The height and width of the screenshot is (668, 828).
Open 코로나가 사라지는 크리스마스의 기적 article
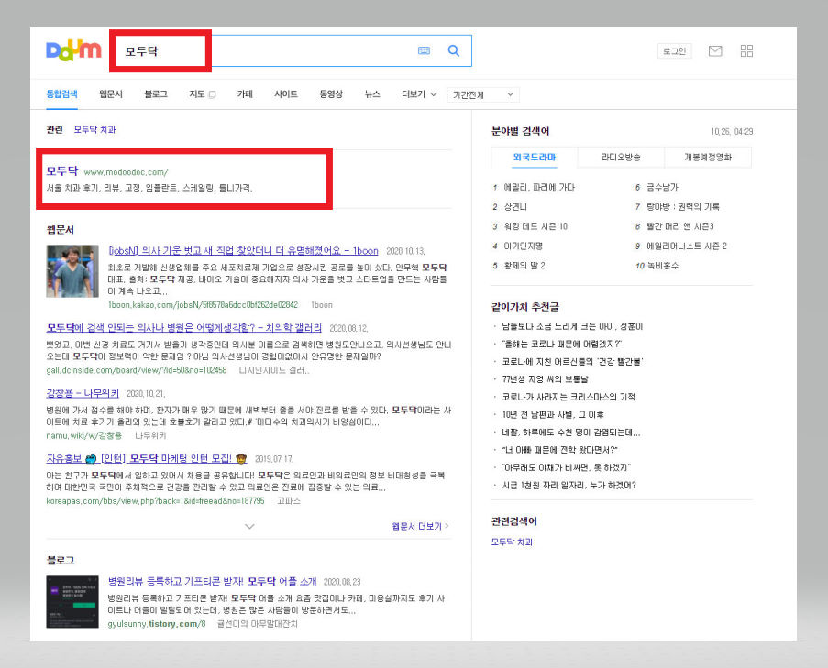(569, 397)
